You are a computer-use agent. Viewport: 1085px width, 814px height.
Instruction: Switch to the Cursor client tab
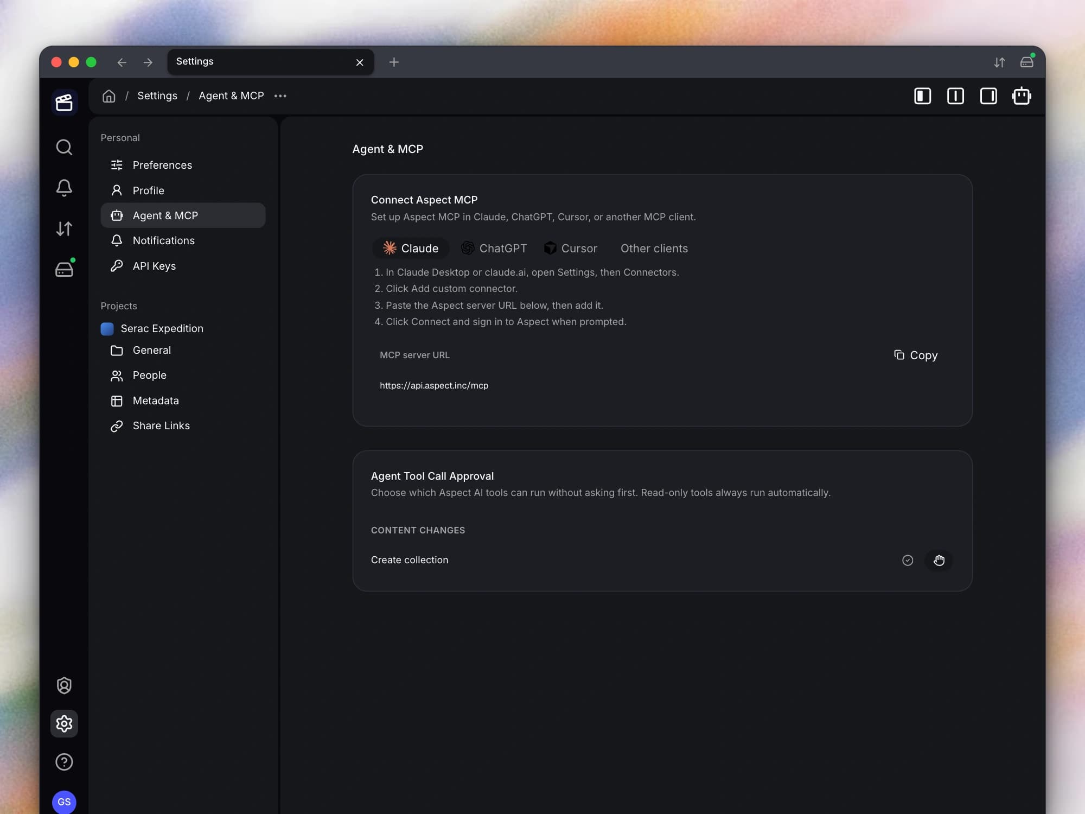point(571,248)
